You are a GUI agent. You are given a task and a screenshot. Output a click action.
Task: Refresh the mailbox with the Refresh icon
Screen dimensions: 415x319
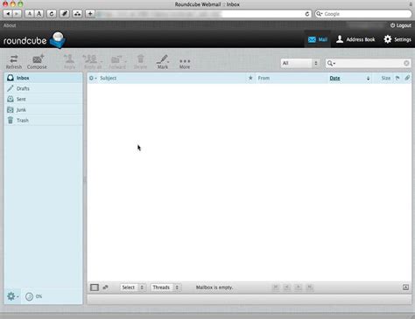pos(14,62)
